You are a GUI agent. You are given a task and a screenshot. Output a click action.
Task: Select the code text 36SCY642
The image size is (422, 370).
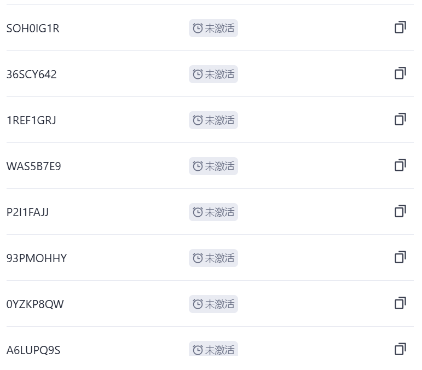pyautogui.click(x=32, y=74)
